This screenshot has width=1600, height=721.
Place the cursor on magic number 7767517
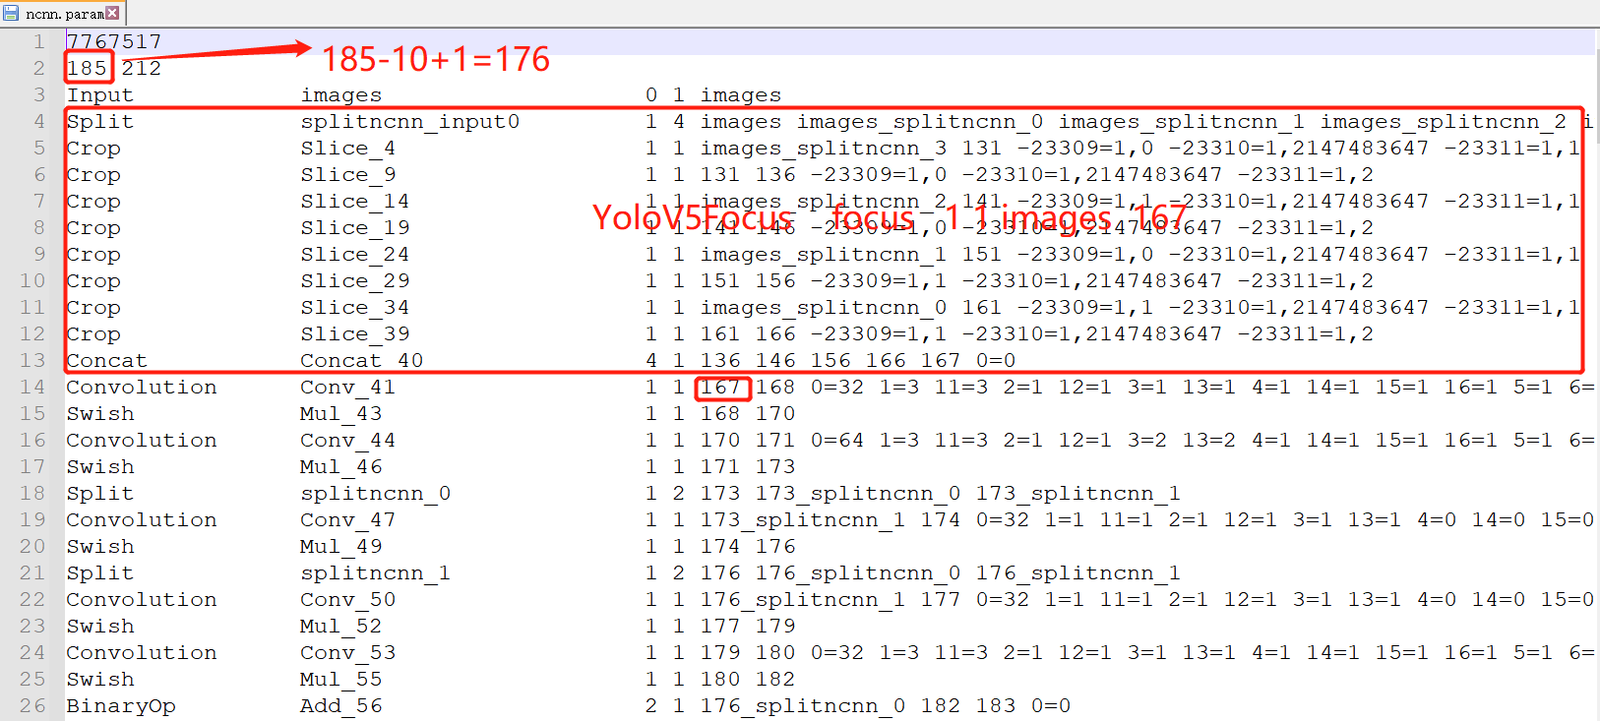point(114,41)
